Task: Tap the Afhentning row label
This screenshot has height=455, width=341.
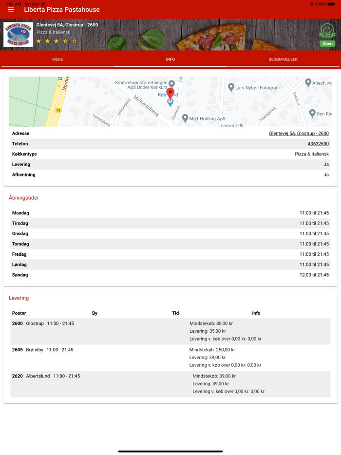Action: [23, 175]
